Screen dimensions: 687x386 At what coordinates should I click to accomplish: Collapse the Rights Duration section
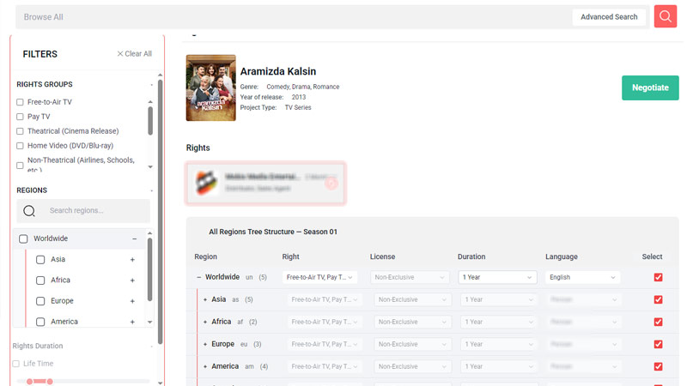(x=152, y=347)
